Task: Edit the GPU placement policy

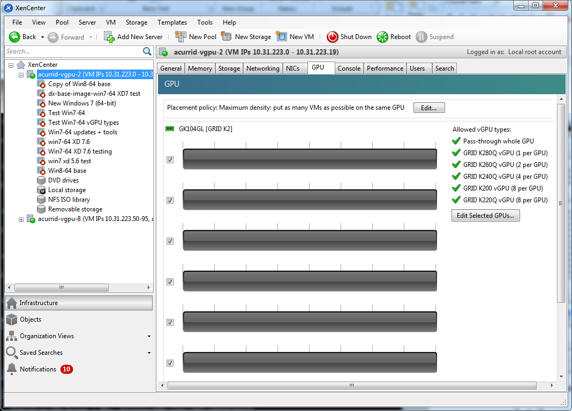Action: pos(428,108)
